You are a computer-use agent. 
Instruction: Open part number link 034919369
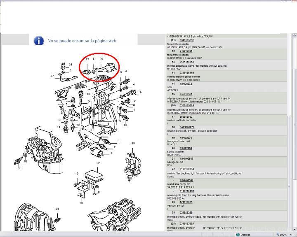click(x=186, y=213)
